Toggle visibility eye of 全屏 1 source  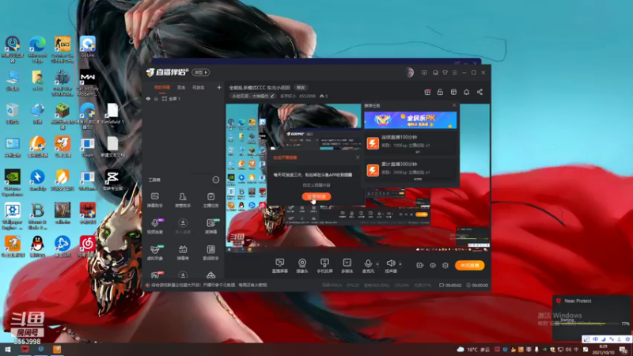[x=148, y=98]
